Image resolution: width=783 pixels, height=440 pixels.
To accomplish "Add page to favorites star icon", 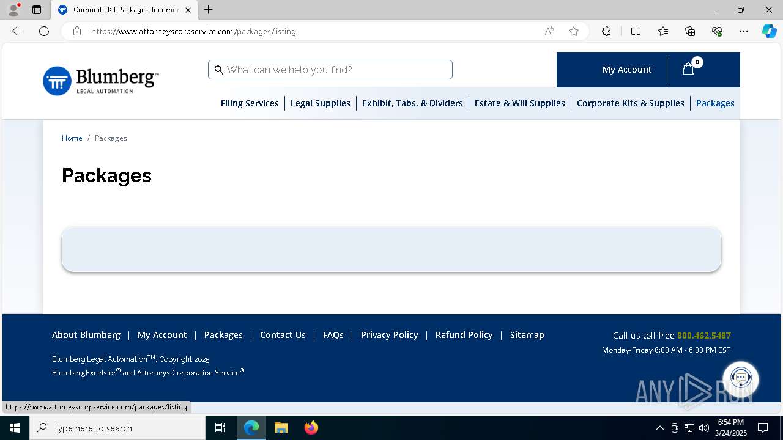I will click(x=574, y=31).
